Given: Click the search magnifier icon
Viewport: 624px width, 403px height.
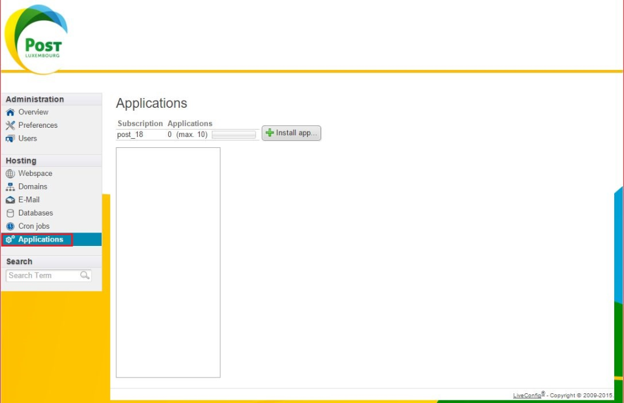Looking at the screenshot, I should pos(85,275).
